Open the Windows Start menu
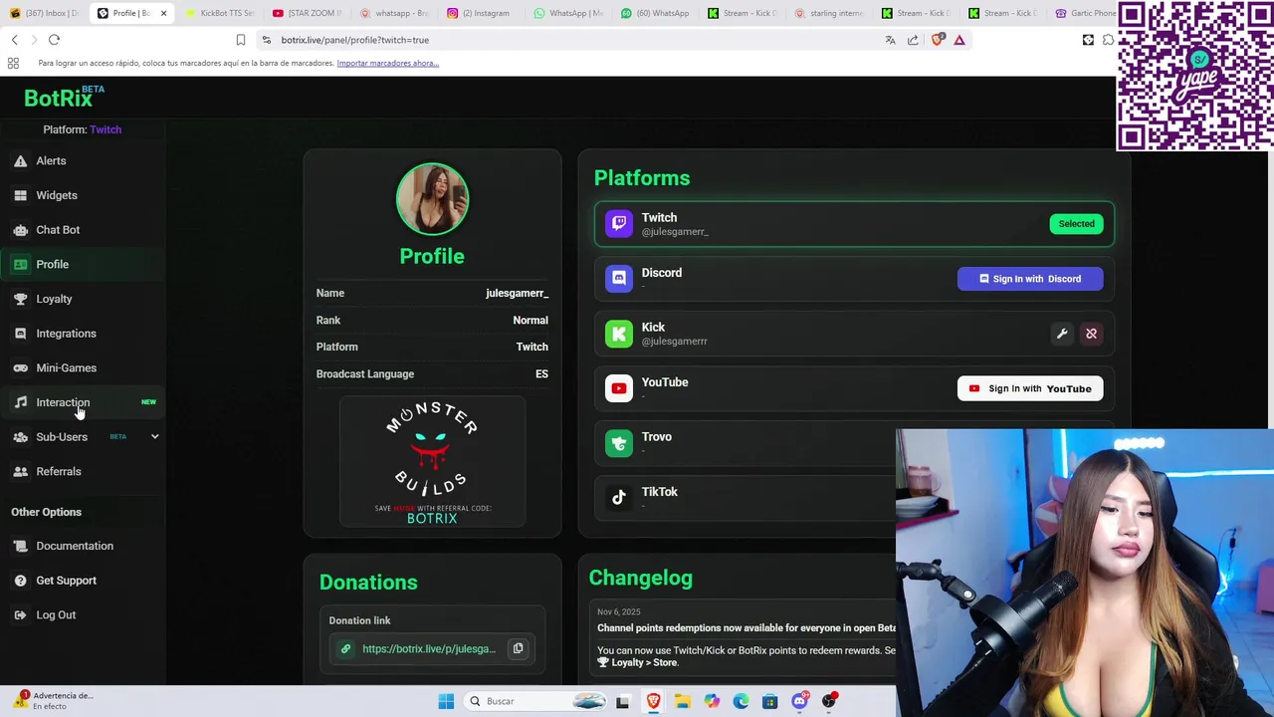The image size is (1274, 717). tap(446, 701)
